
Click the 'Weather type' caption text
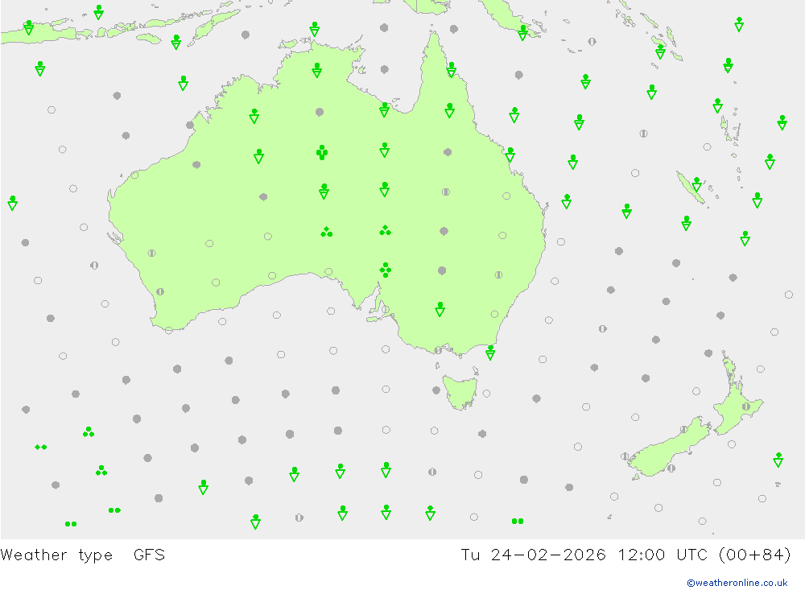tap(56, 555)
